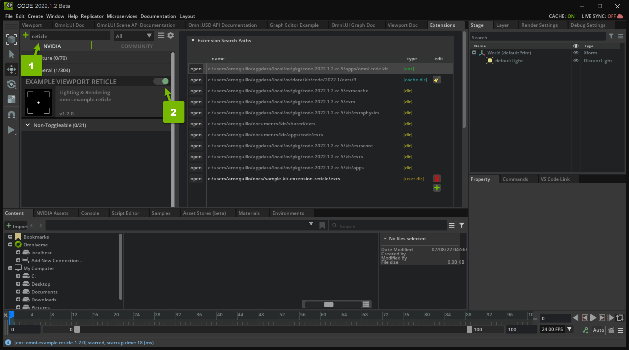Toggle the Auto keying button
This screenshot has height=350, width=629.
coord(598,330)
